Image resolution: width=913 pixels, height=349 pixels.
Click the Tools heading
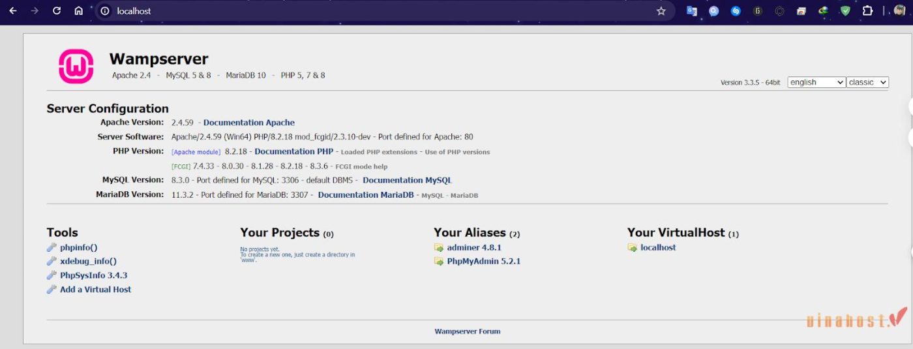[x=62, y=232]
